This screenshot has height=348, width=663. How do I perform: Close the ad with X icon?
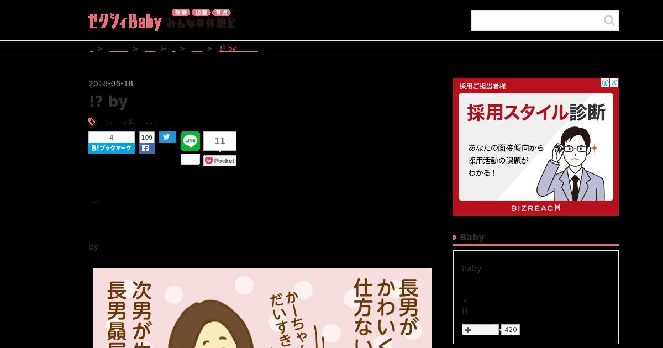click(x=614, y=82)
